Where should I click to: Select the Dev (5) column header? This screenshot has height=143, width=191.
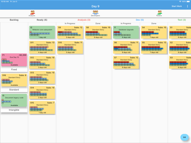[x=140, y=20]
